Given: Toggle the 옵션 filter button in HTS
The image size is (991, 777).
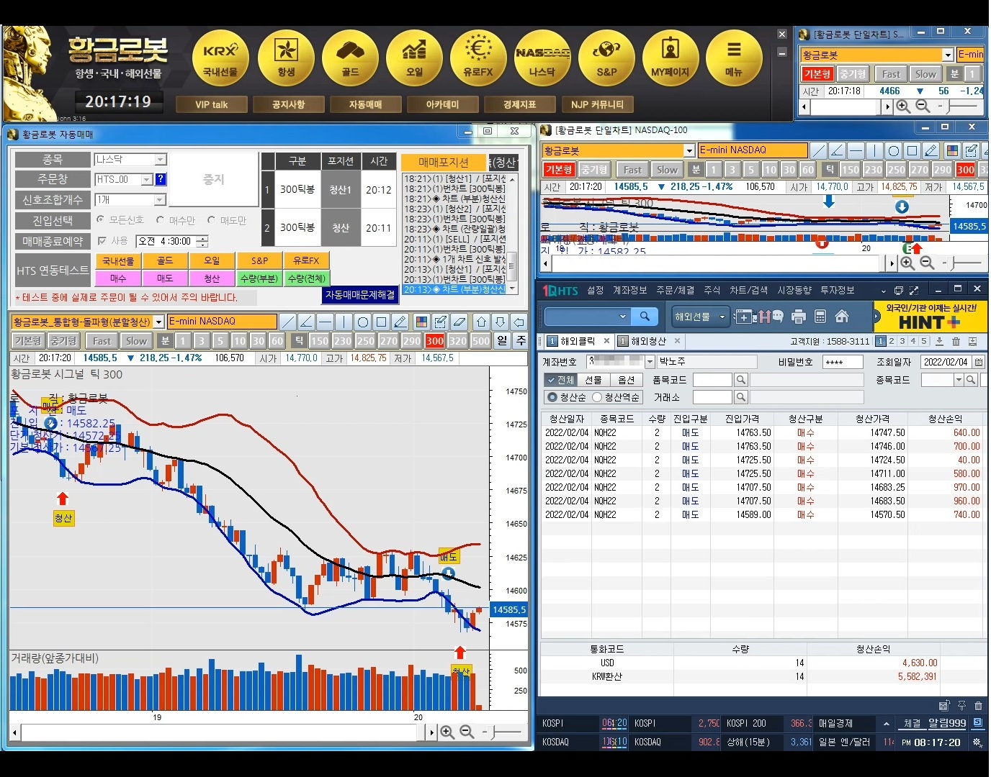Looking at the screenshot, I should point(627,380).
